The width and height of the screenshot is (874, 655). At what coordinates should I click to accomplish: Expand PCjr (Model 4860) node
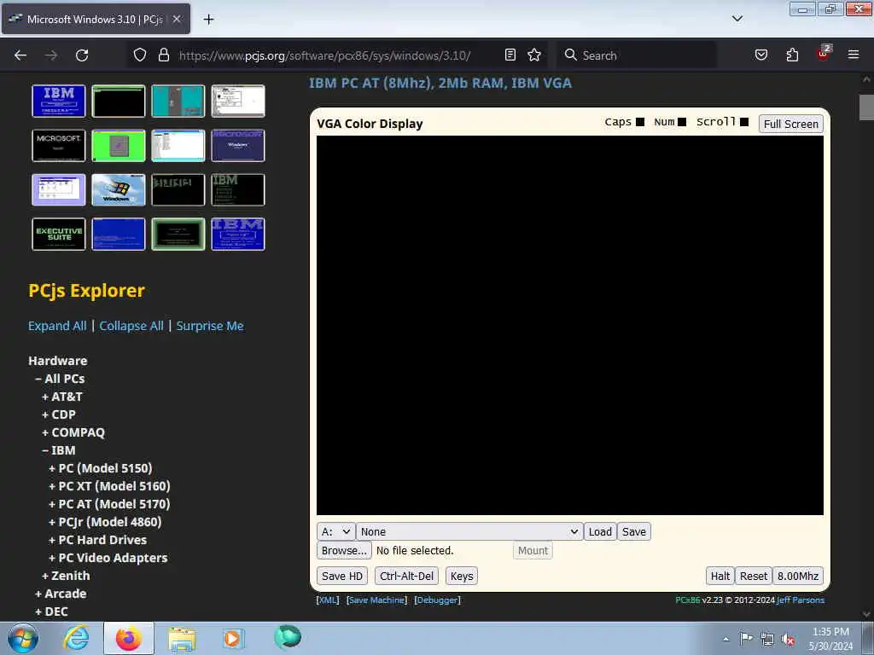(105, 522)
